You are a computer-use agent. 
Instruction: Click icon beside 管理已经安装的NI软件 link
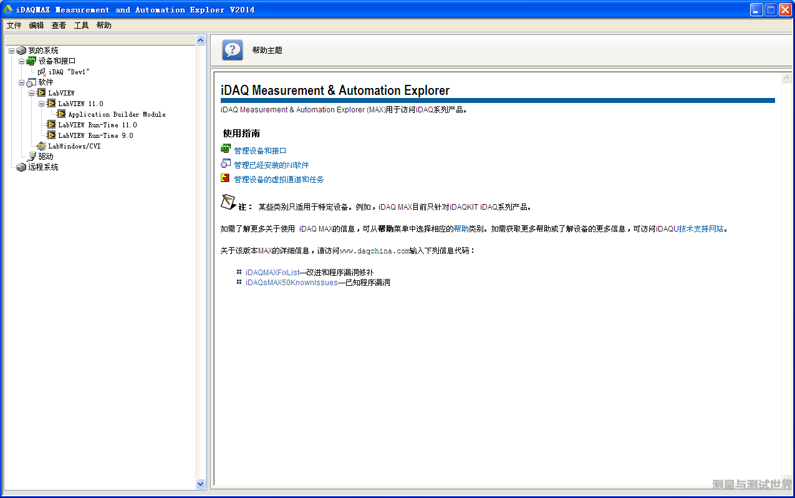coord(226,164)
